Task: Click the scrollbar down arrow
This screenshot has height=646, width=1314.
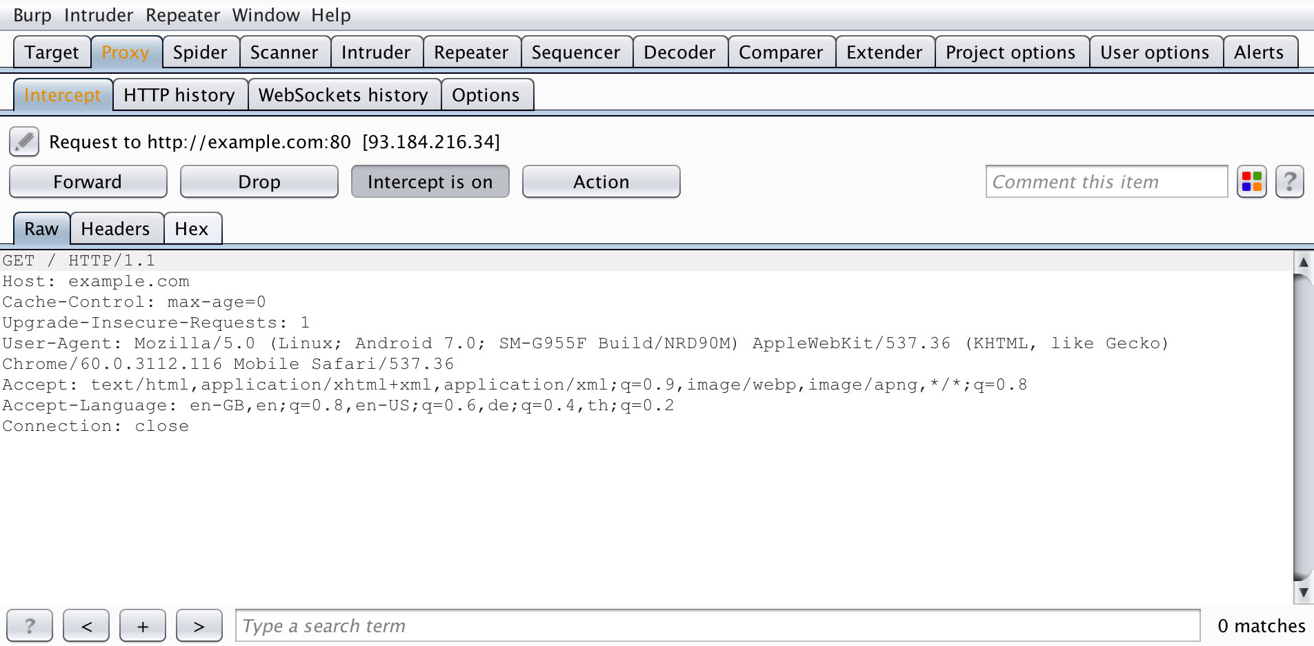Action: coord(1303,593)
